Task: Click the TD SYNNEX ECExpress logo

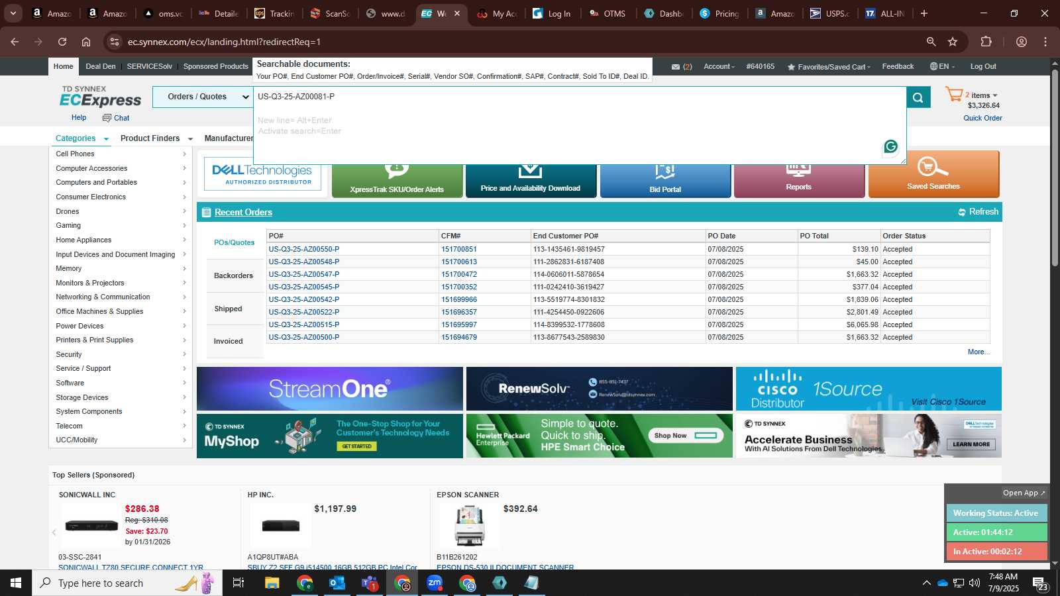Action: click(100, 97)
